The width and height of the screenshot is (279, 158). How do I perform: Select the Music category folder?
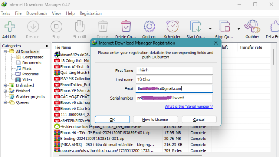pos(27,68)
